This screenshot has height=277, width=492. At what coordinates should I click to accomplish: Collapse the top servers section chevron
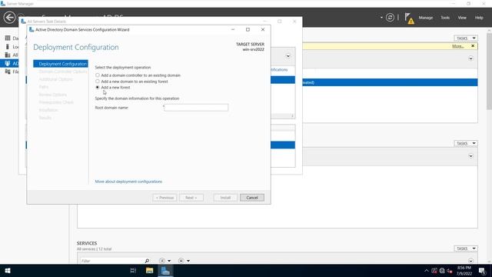point(470,58)
